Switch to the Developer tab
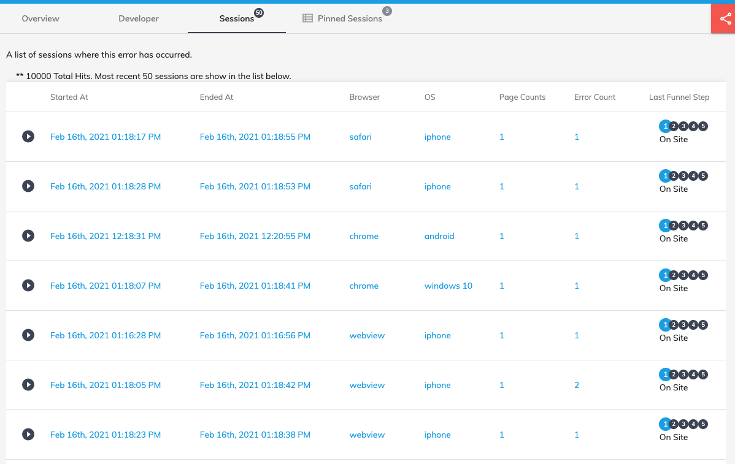The width and height of the screenshot is (735, 464). pyautogui.click(x=138, y=18)
